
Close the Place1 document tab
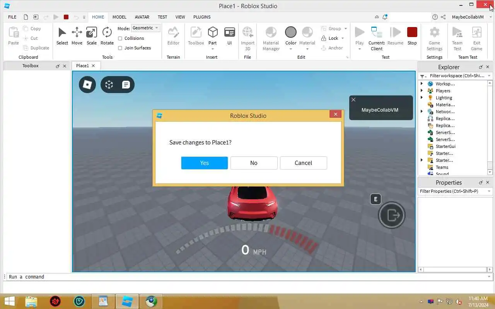(93, 66)
